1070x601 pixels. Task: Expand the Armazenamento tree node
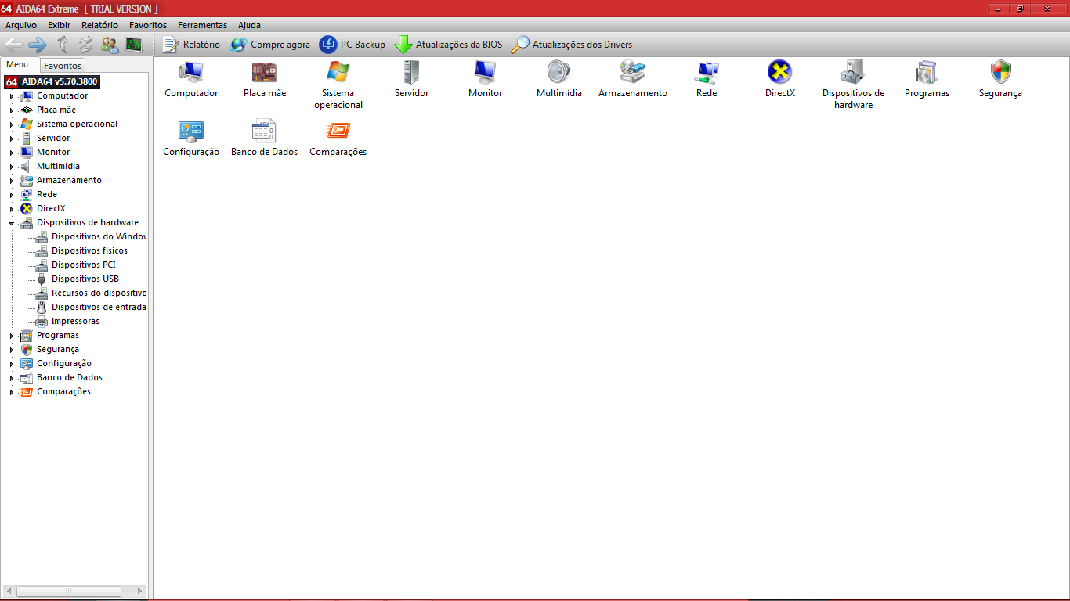click(12, 181)
